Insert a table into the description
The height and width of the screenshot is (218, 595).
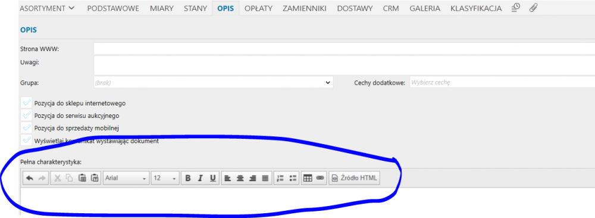pyautogui.click(x=308, y=177)
